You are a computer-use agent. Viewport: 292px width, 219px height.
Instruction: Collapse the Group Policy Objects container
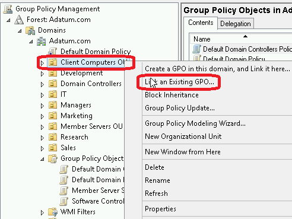[42, 159]
